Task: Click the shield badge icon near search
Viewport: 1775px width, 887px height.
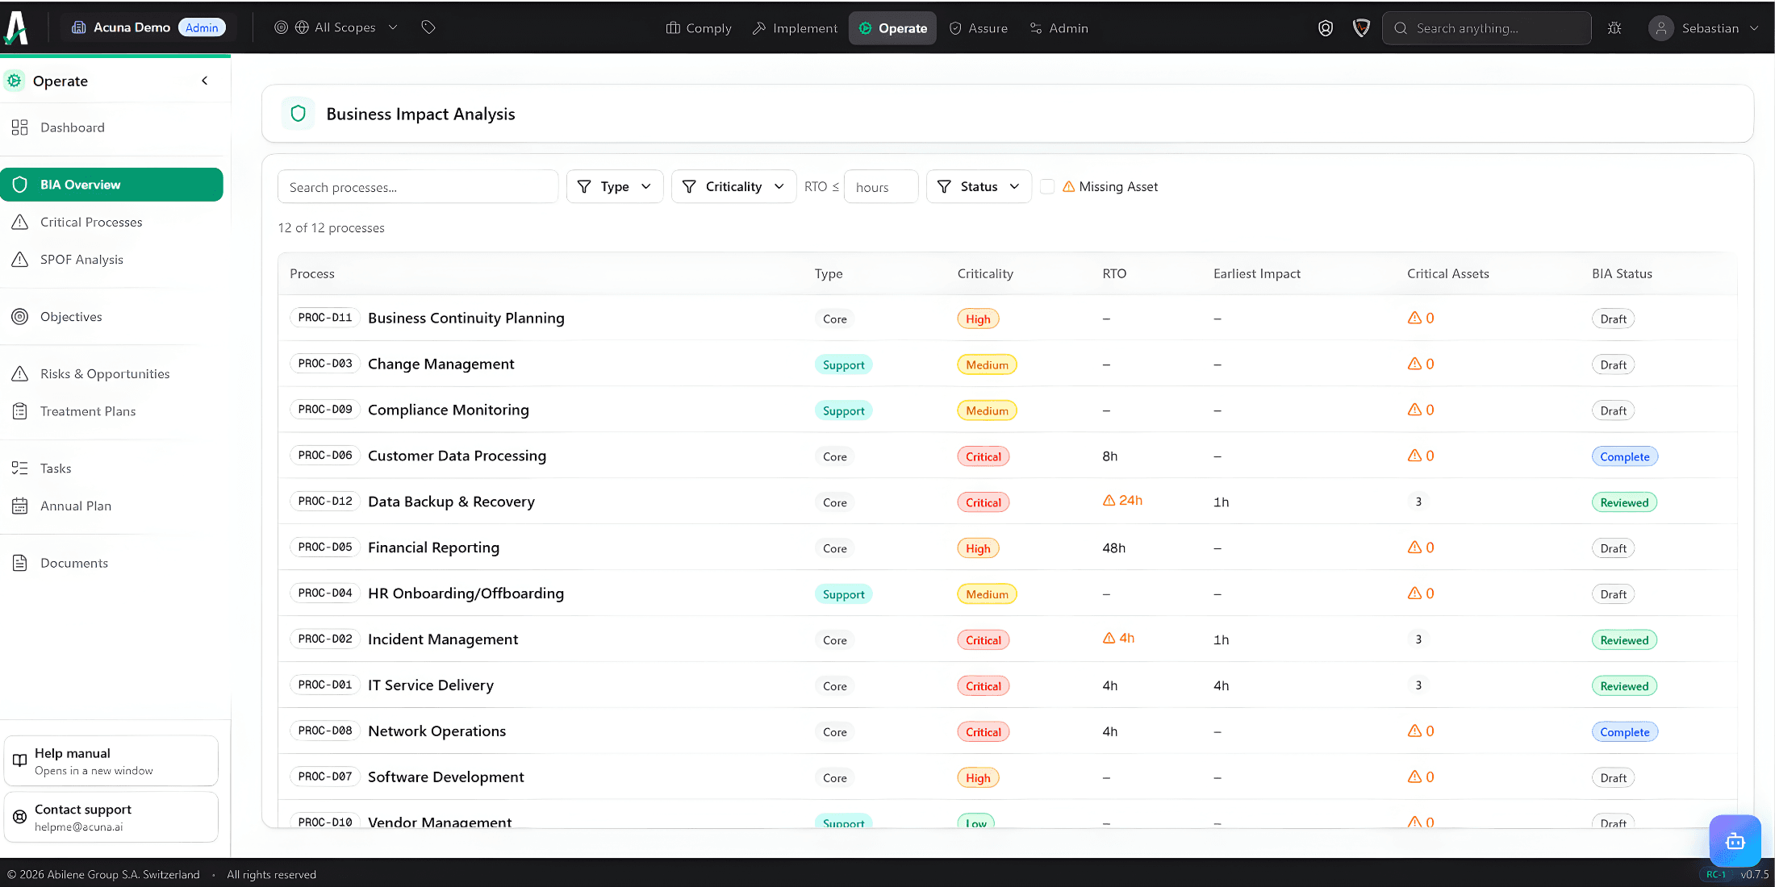Action: [x=1361, y=28]
